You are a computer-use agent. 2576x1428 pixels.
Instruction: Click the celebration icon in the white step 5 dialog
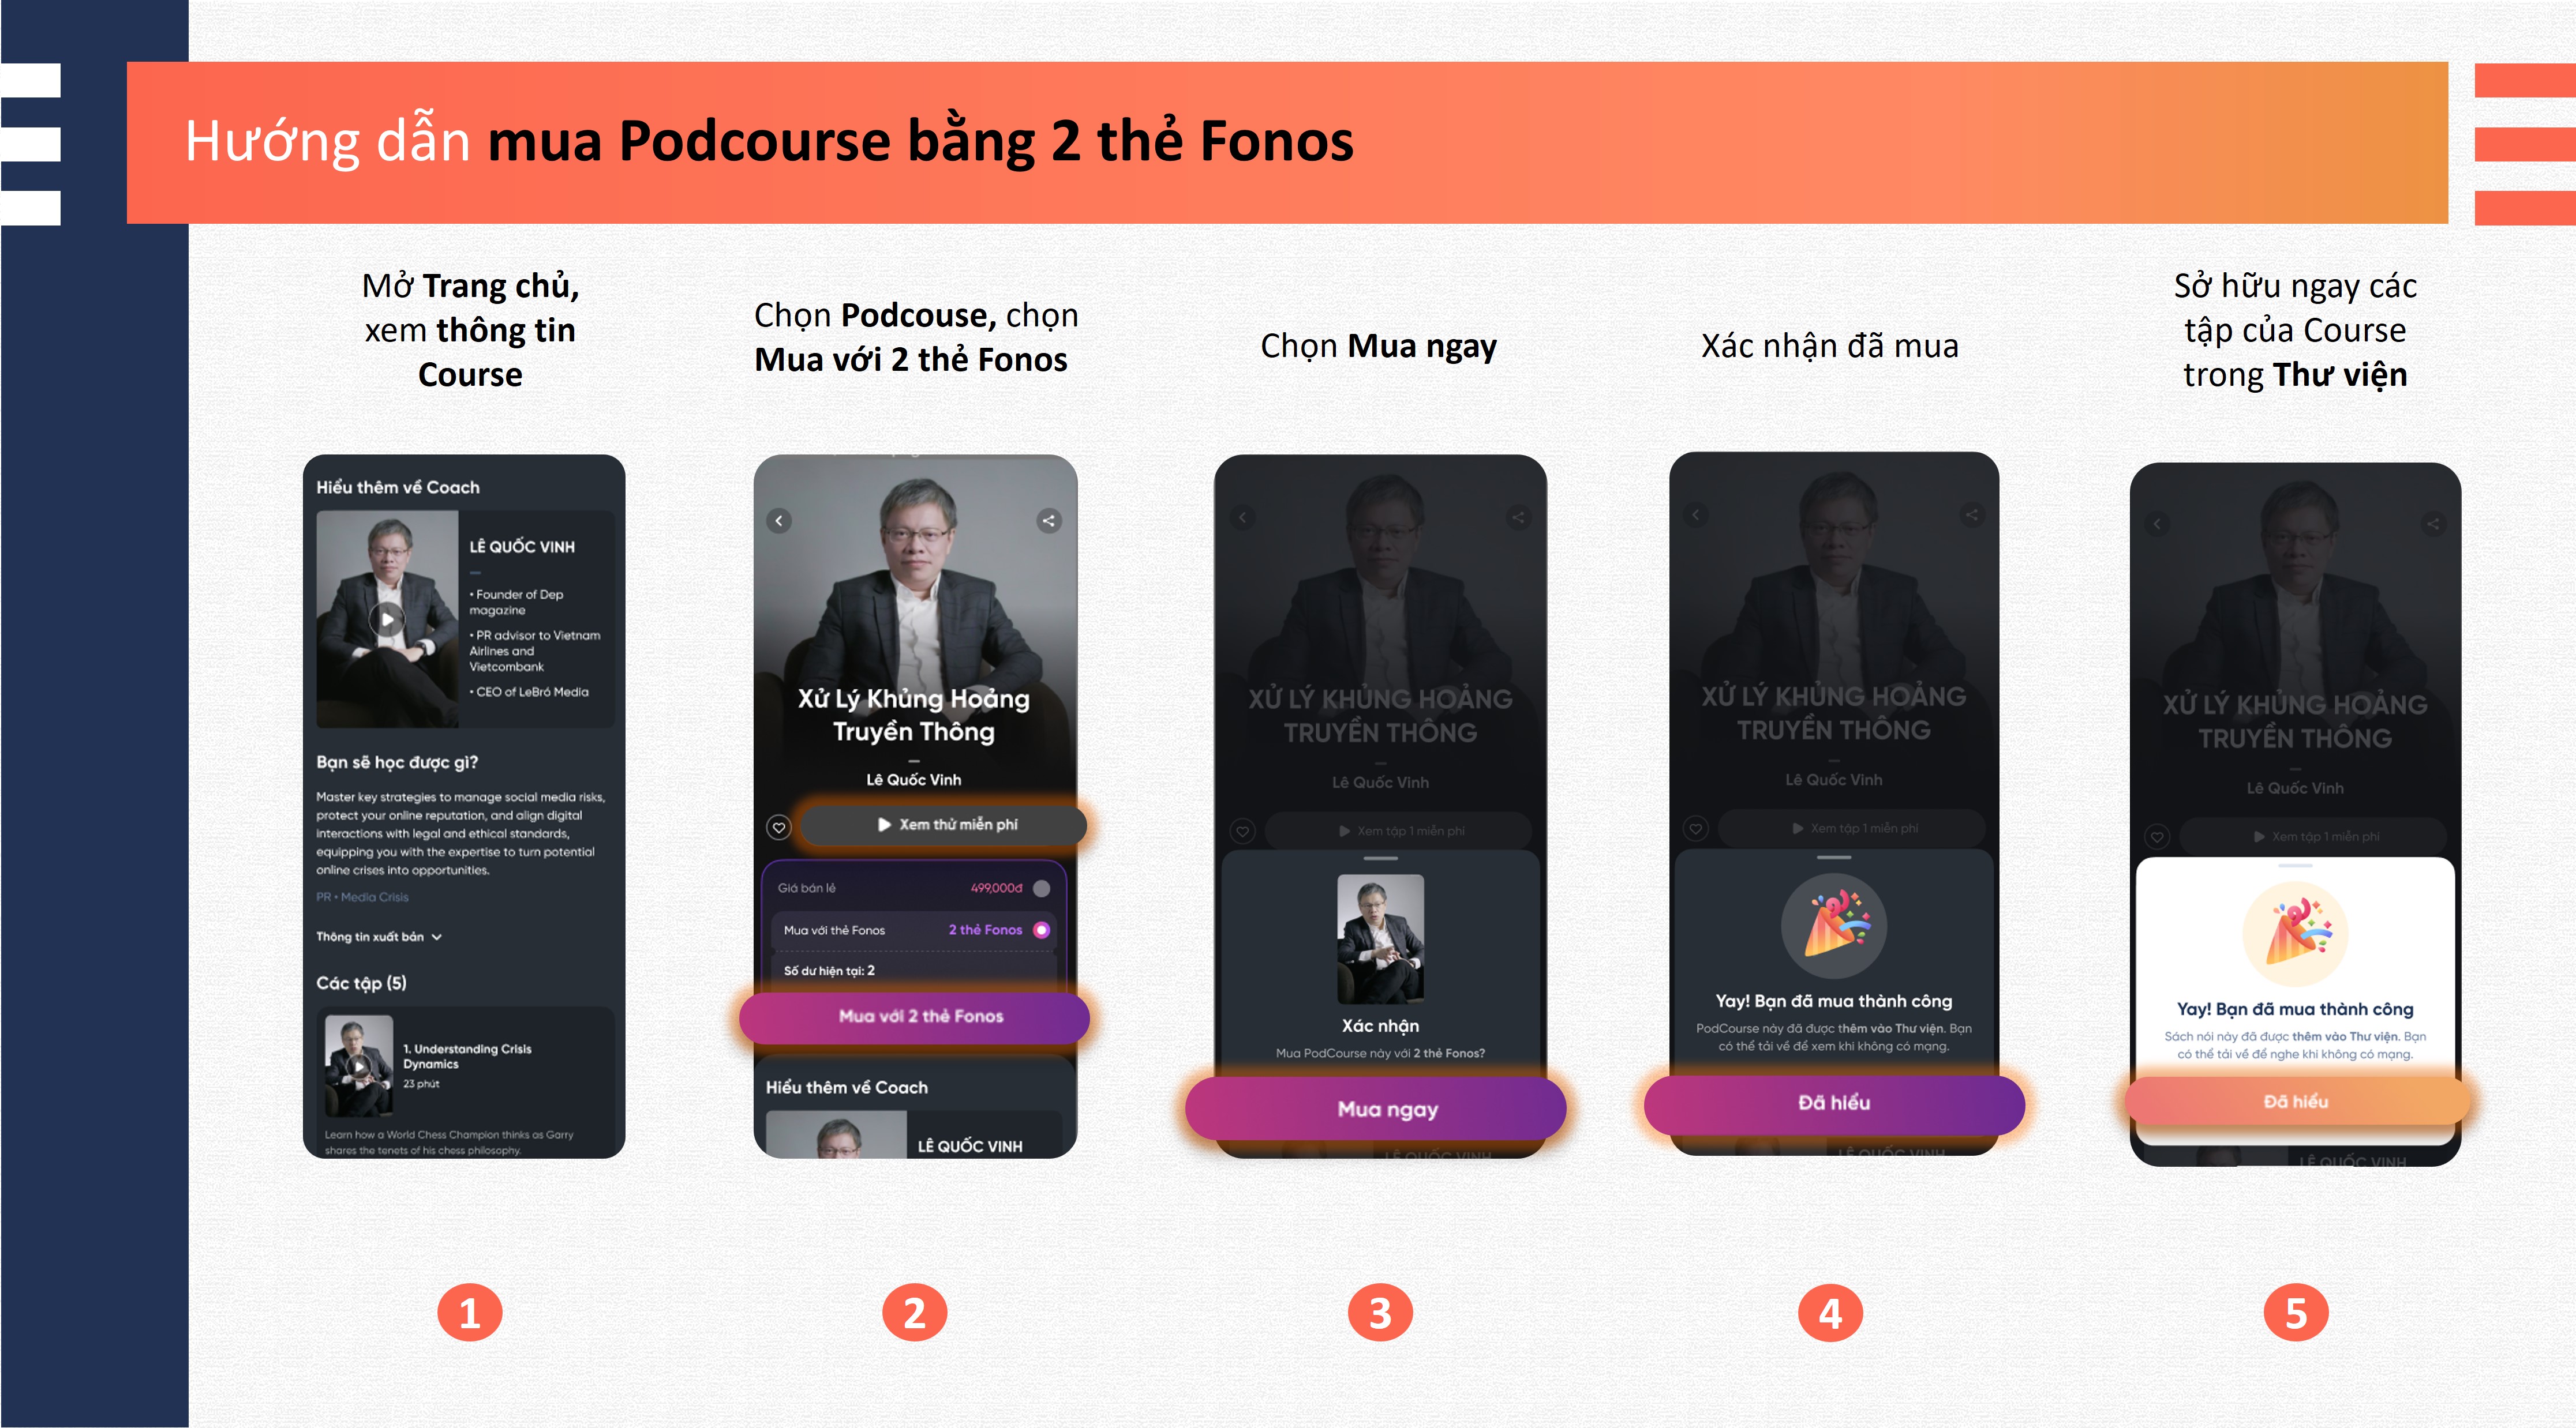pyautogui.click(x=2295, y=934)
